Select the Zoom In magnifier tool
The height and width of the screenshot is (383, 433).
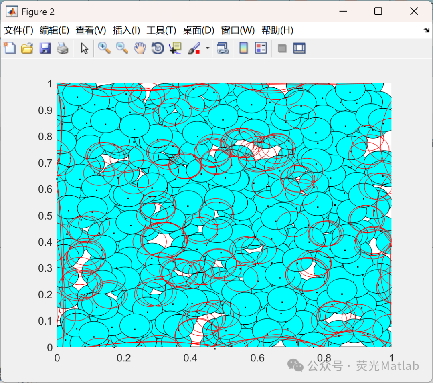click(104, 48)
